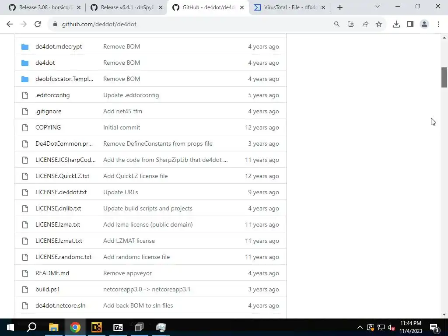Open 'Remove DefineConstants from props file' commit
This screenshot has height=336, width=448.
157,143
